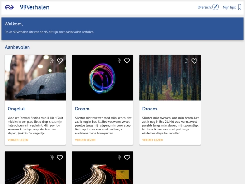Like the Ongeluk story with the heart
The width and height of the screenshot is (245, 184).
[60, 61]
